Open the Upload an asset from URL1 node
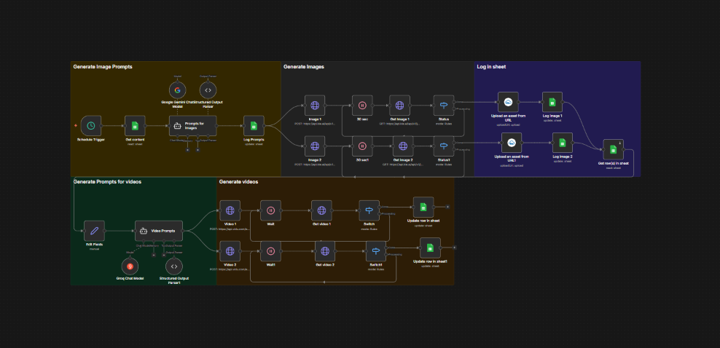720x348 pixels. pos(512,143)
